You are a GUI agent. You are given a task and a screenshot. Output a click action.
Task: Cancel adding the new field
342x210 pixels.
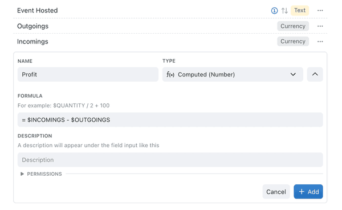(x=276, y=192)
